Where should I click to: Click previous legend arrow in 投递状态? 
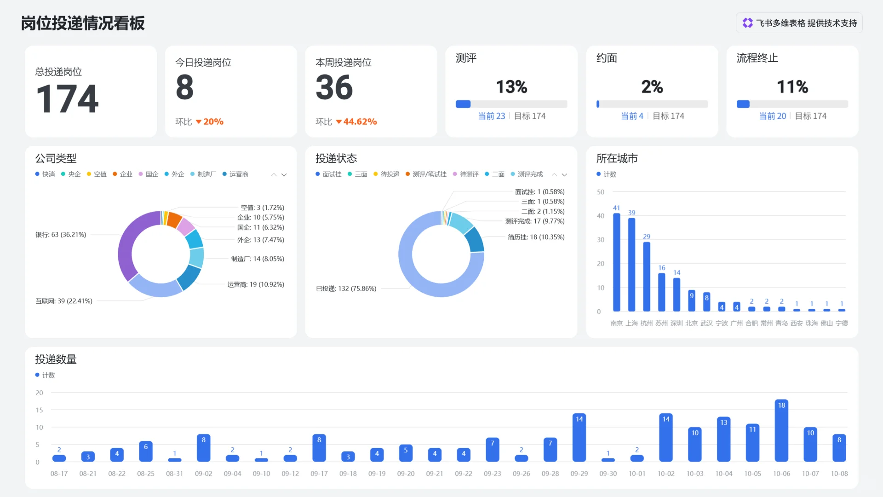[554, 175]
